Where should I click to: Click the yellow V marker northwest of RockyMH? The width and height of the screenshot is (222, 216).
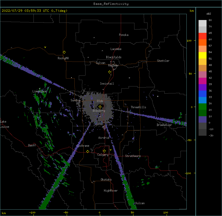[45, 47]
